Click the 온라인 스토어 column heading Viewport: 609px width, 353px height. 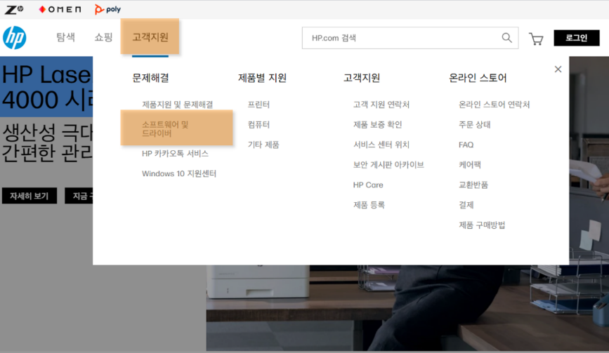click(478, 78)
